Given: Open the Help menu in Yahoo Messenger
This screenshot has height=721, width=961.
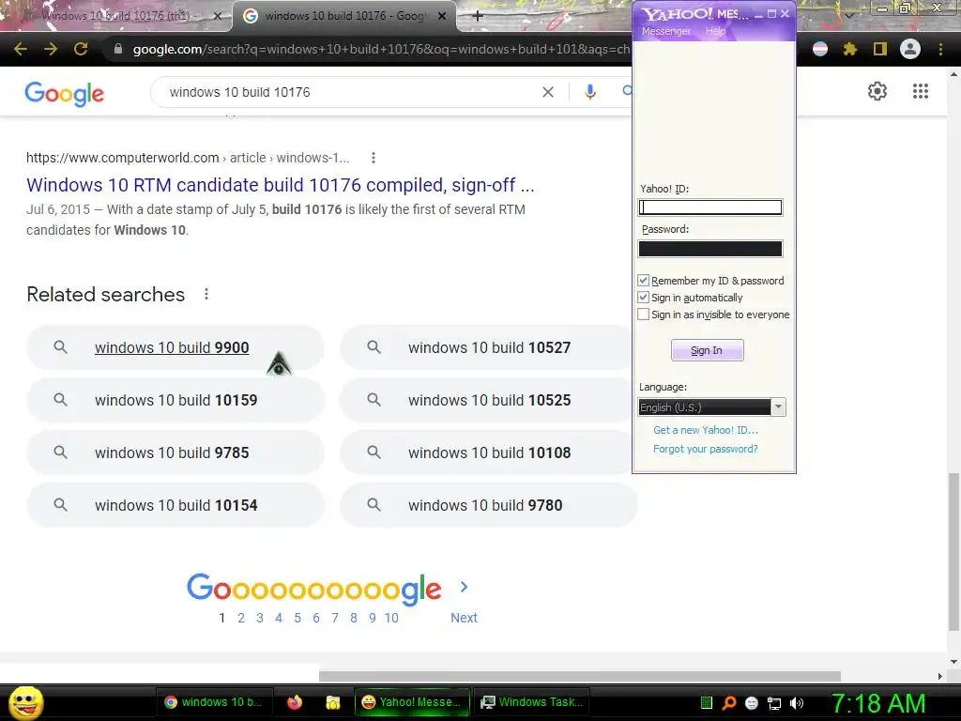Looking at the screenshot, I should tap(715, 31).
